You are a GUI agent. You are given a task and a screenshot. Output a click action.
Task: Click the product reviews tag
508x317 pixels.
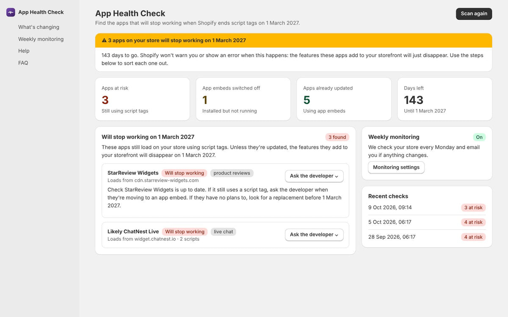[232, 173]
